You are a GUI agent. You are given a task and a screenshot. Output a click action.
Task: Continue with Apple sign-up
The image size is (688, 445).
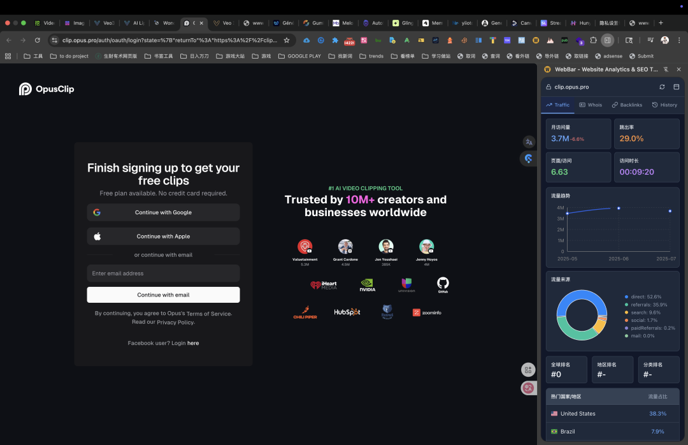[x=163, y=237]
